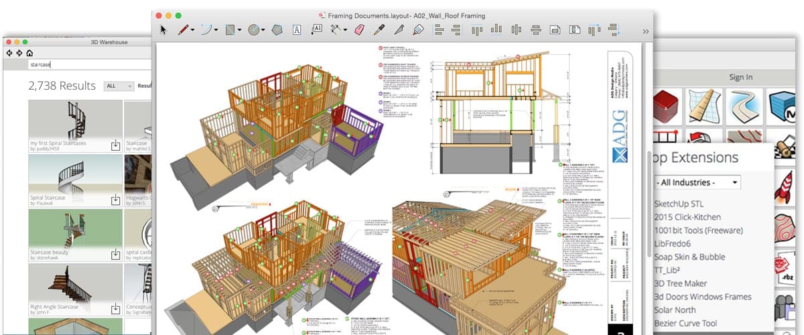Image resolution: width=804 pixels, height=335 pixels.
Task: Activate the eyedropper Style tool
Action: (379, 29)
